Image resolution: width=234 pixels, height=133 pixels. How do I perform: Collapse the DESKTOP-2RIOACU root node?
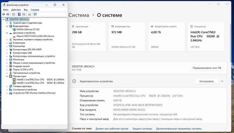[x=4, y=20]
